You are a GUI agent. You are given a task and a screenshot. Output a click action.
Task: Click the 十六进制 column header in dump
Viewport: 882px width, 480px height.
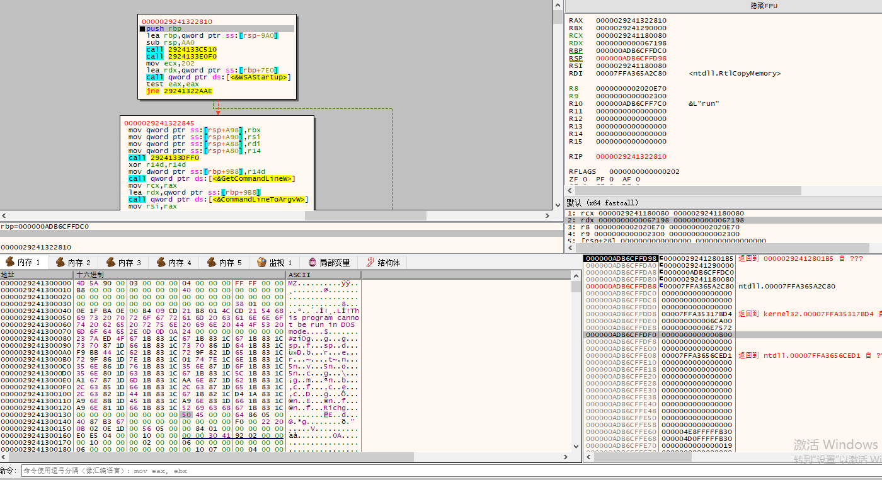pos(180,275)
